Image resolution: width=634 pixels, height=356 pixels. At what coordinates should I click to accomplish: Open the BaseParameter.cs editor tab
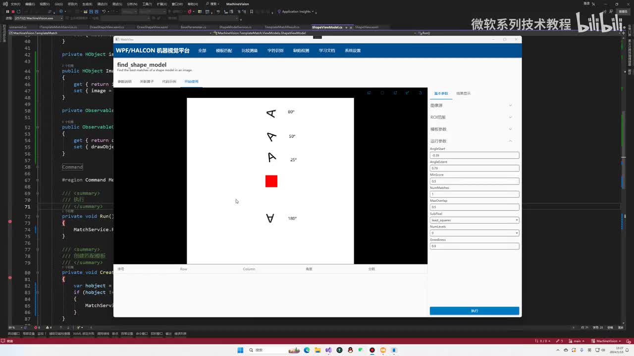(194, 27)
